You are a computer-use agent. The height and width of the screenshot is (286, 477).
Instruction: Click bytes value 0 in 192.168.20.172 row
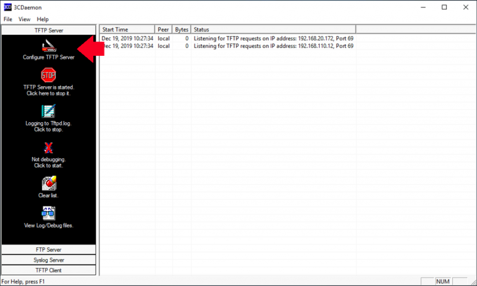point(187,38)
